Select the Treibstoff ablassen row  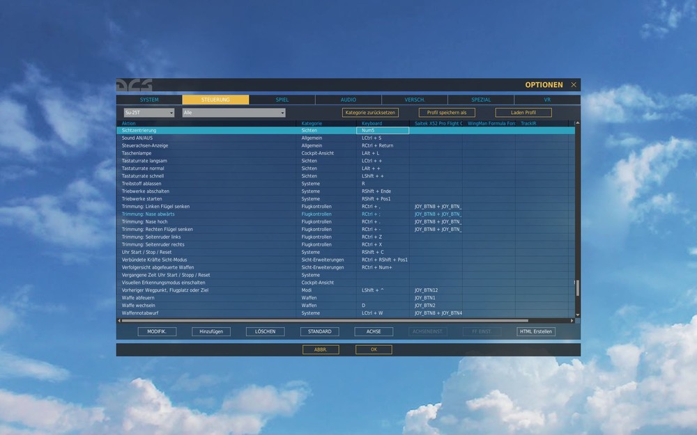[346, 184]
